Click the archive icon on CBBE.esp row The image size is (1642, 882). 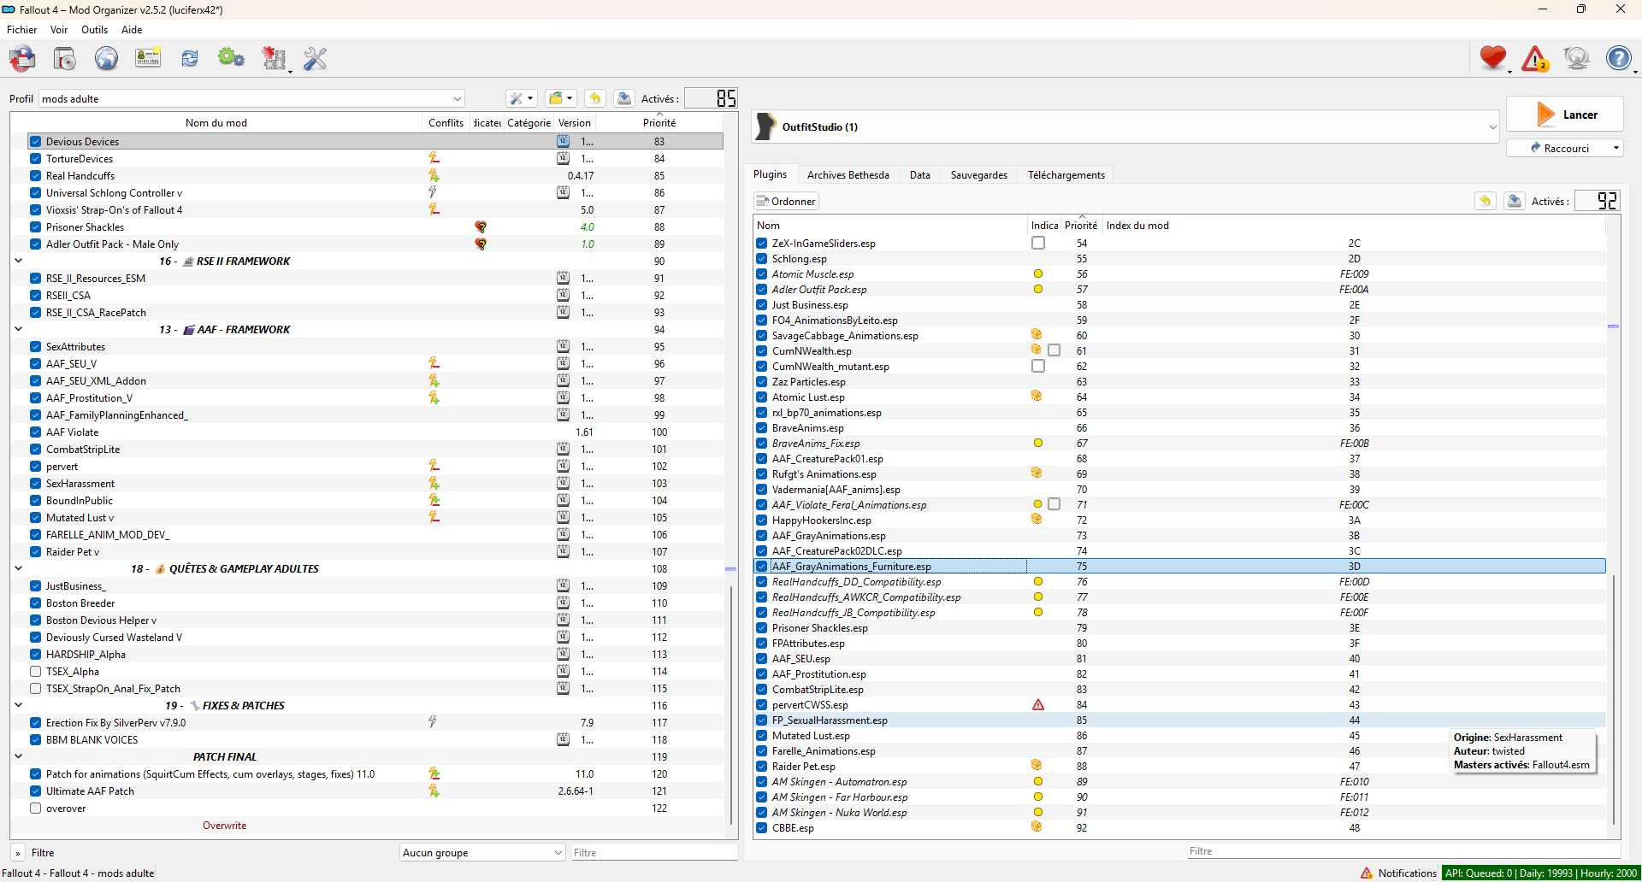[x=1037, y=827]
